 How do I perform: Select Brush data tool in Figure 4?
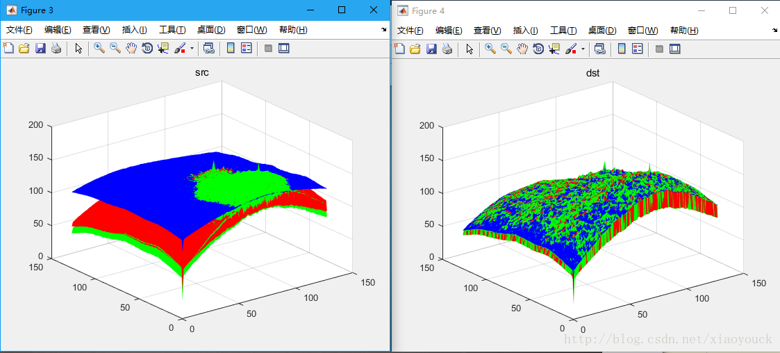coord(570,49)
